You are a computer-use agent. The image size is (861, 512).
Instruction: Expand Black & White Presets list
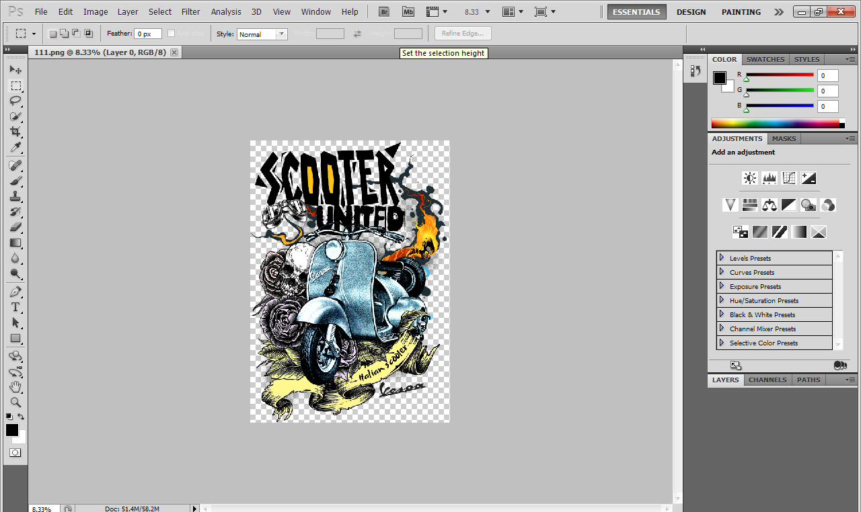click(x=722, y=314)
